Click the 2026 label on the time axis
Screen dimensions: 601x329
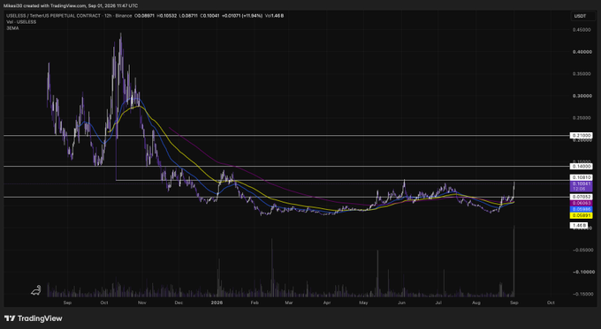click(x=217, y=303)
